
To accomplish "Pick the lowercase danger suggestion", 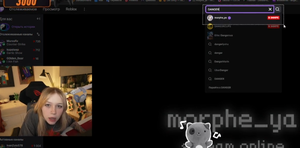I will (243, 53).
